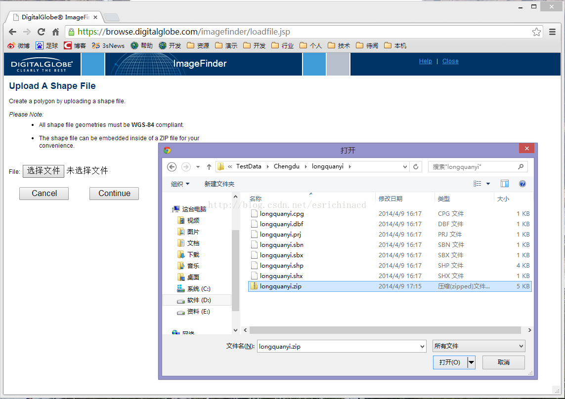This screenshot has width=565, height=399.
Task: Open the 组织 dropdown menu
Action: [180, 184]
